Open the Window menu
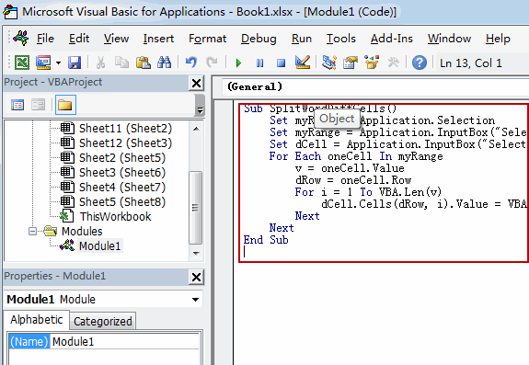529x365 pixels. click(449, 39)
